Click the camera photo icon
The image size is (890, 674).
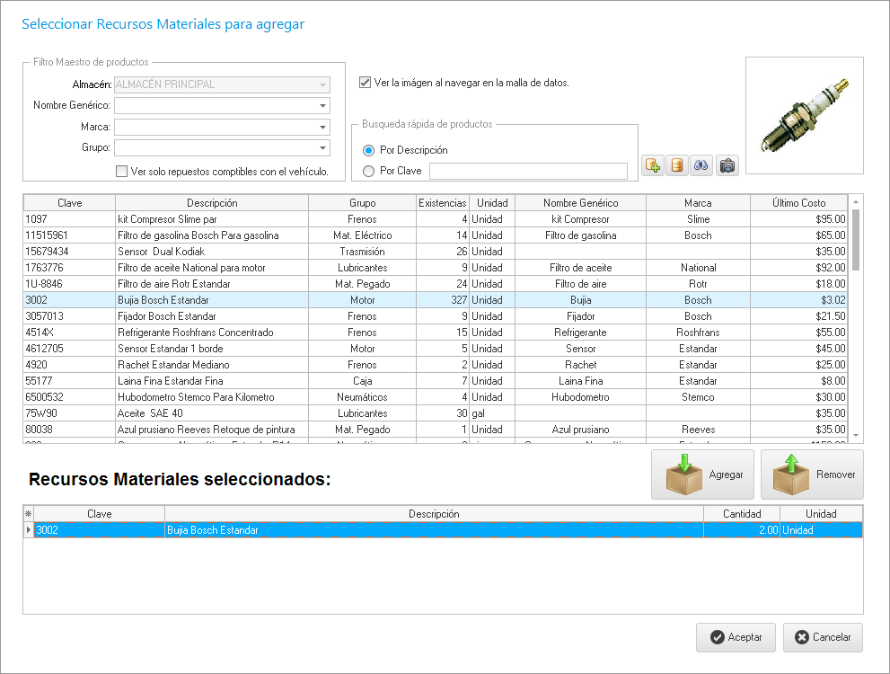tap(727, 165)
